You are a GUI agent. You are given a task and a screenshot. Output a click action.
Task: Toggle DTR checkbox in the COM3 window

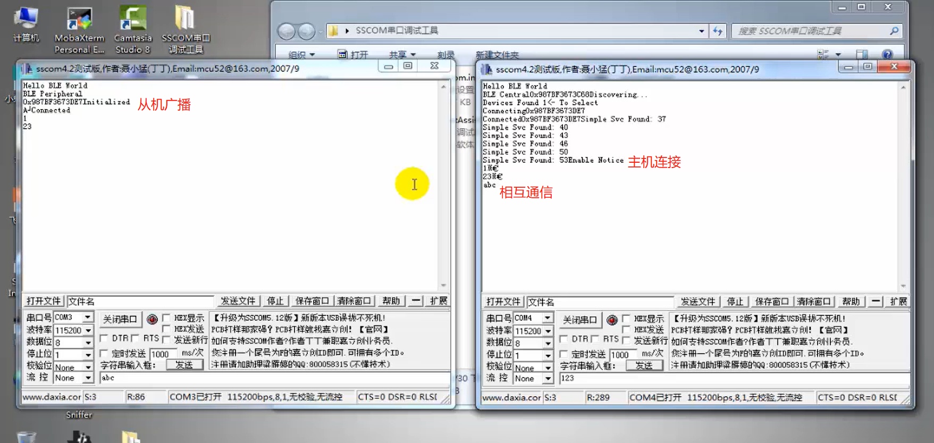click(x=104, y=338)
